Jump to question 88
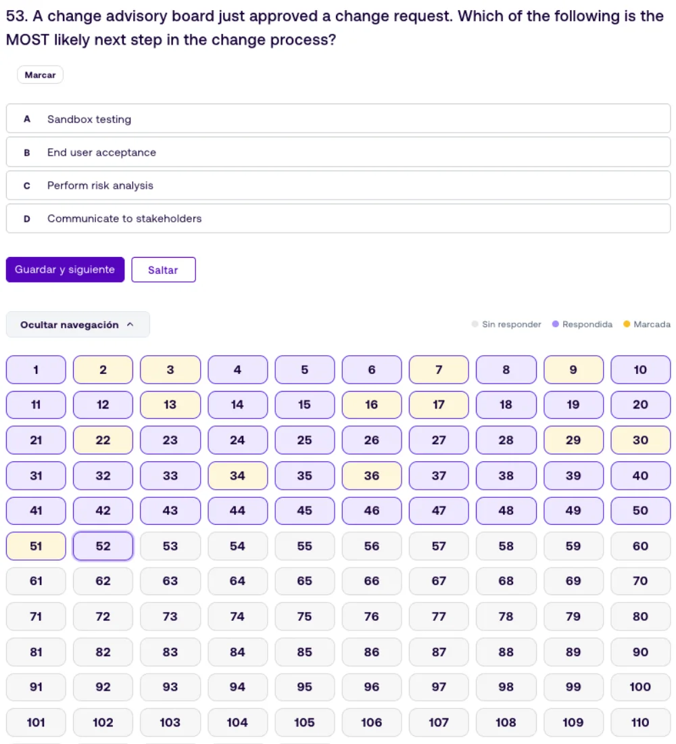 pos(506,652)
